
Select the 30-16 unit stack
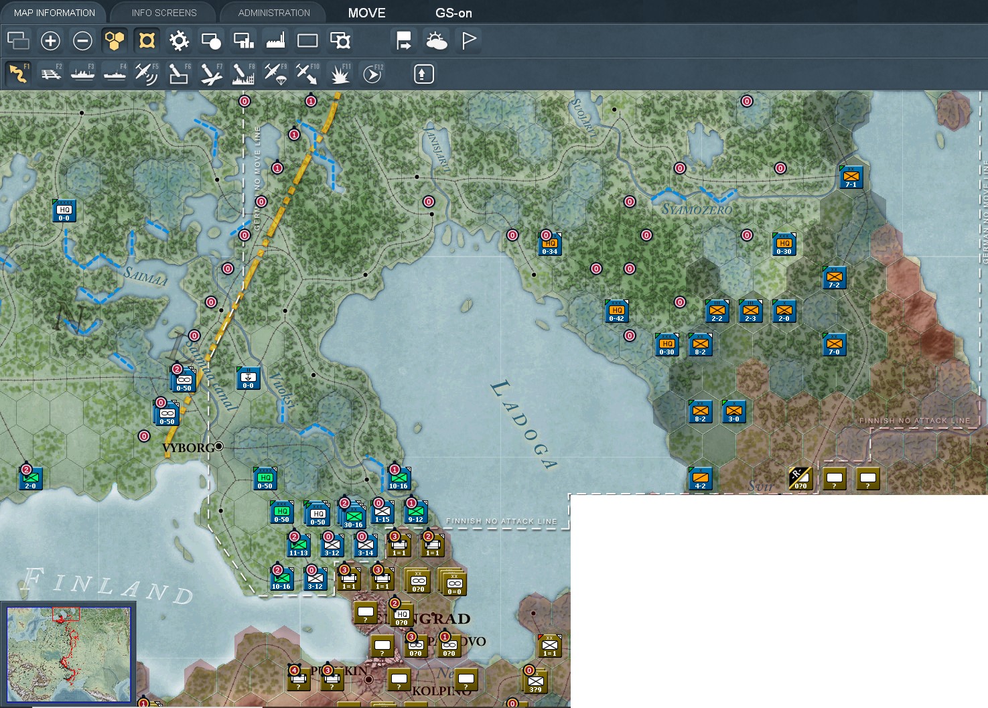[352, 515]
